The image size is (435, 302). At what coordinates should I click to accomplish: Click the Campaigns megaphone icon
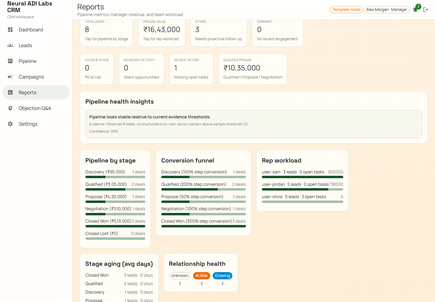point(10,77)
